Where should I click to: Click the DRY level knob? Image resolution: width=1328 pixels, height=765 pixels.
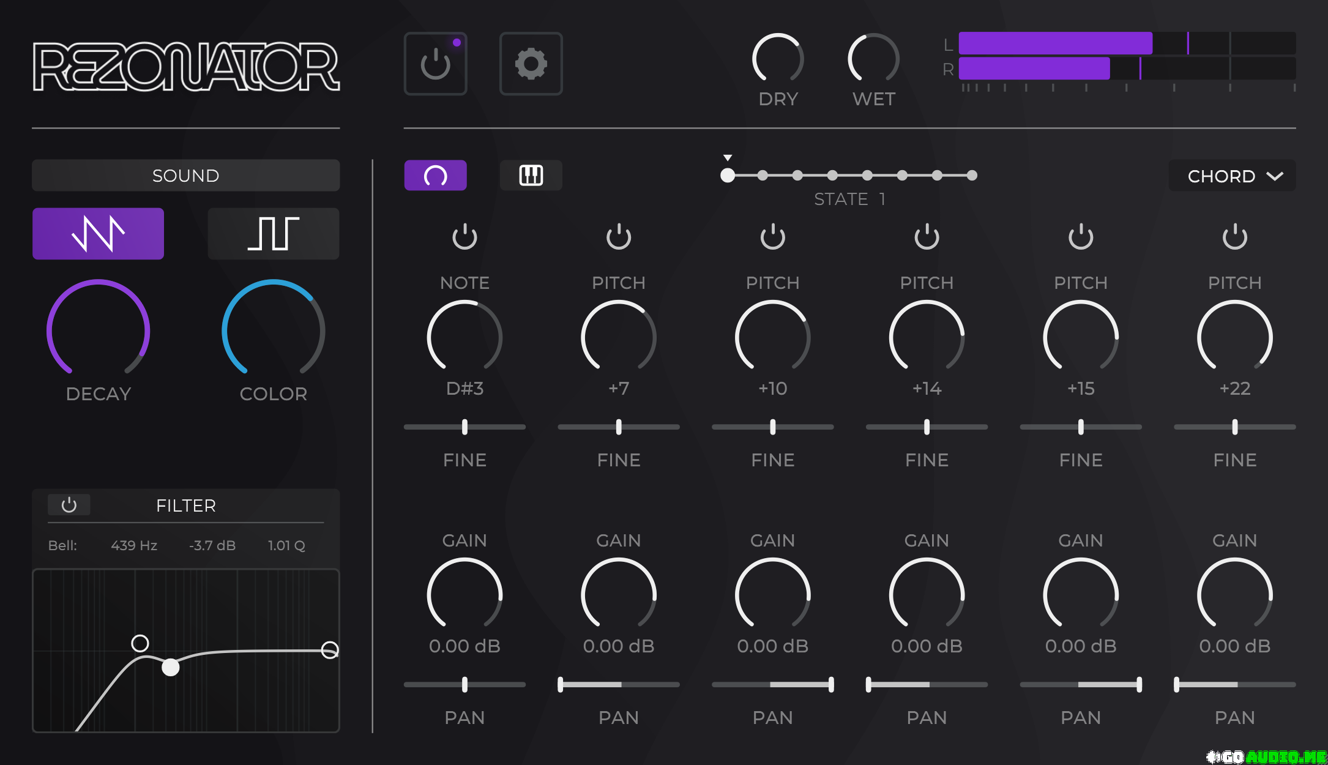(778, 59)
